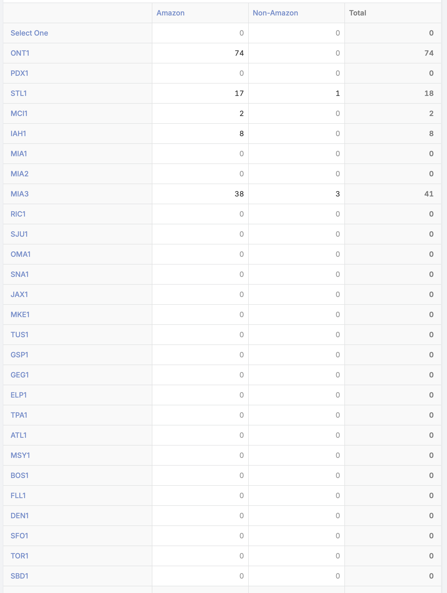Open the SBD1 site link
The width and height of the screenshot is (447, 593).
(19, 576)
